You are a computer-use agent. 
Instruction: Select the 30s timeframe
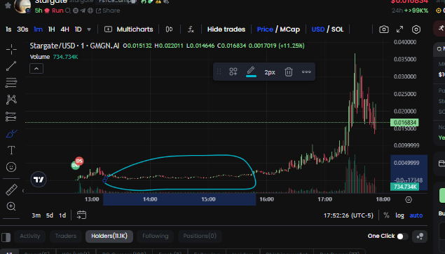(x=22, y=29)
